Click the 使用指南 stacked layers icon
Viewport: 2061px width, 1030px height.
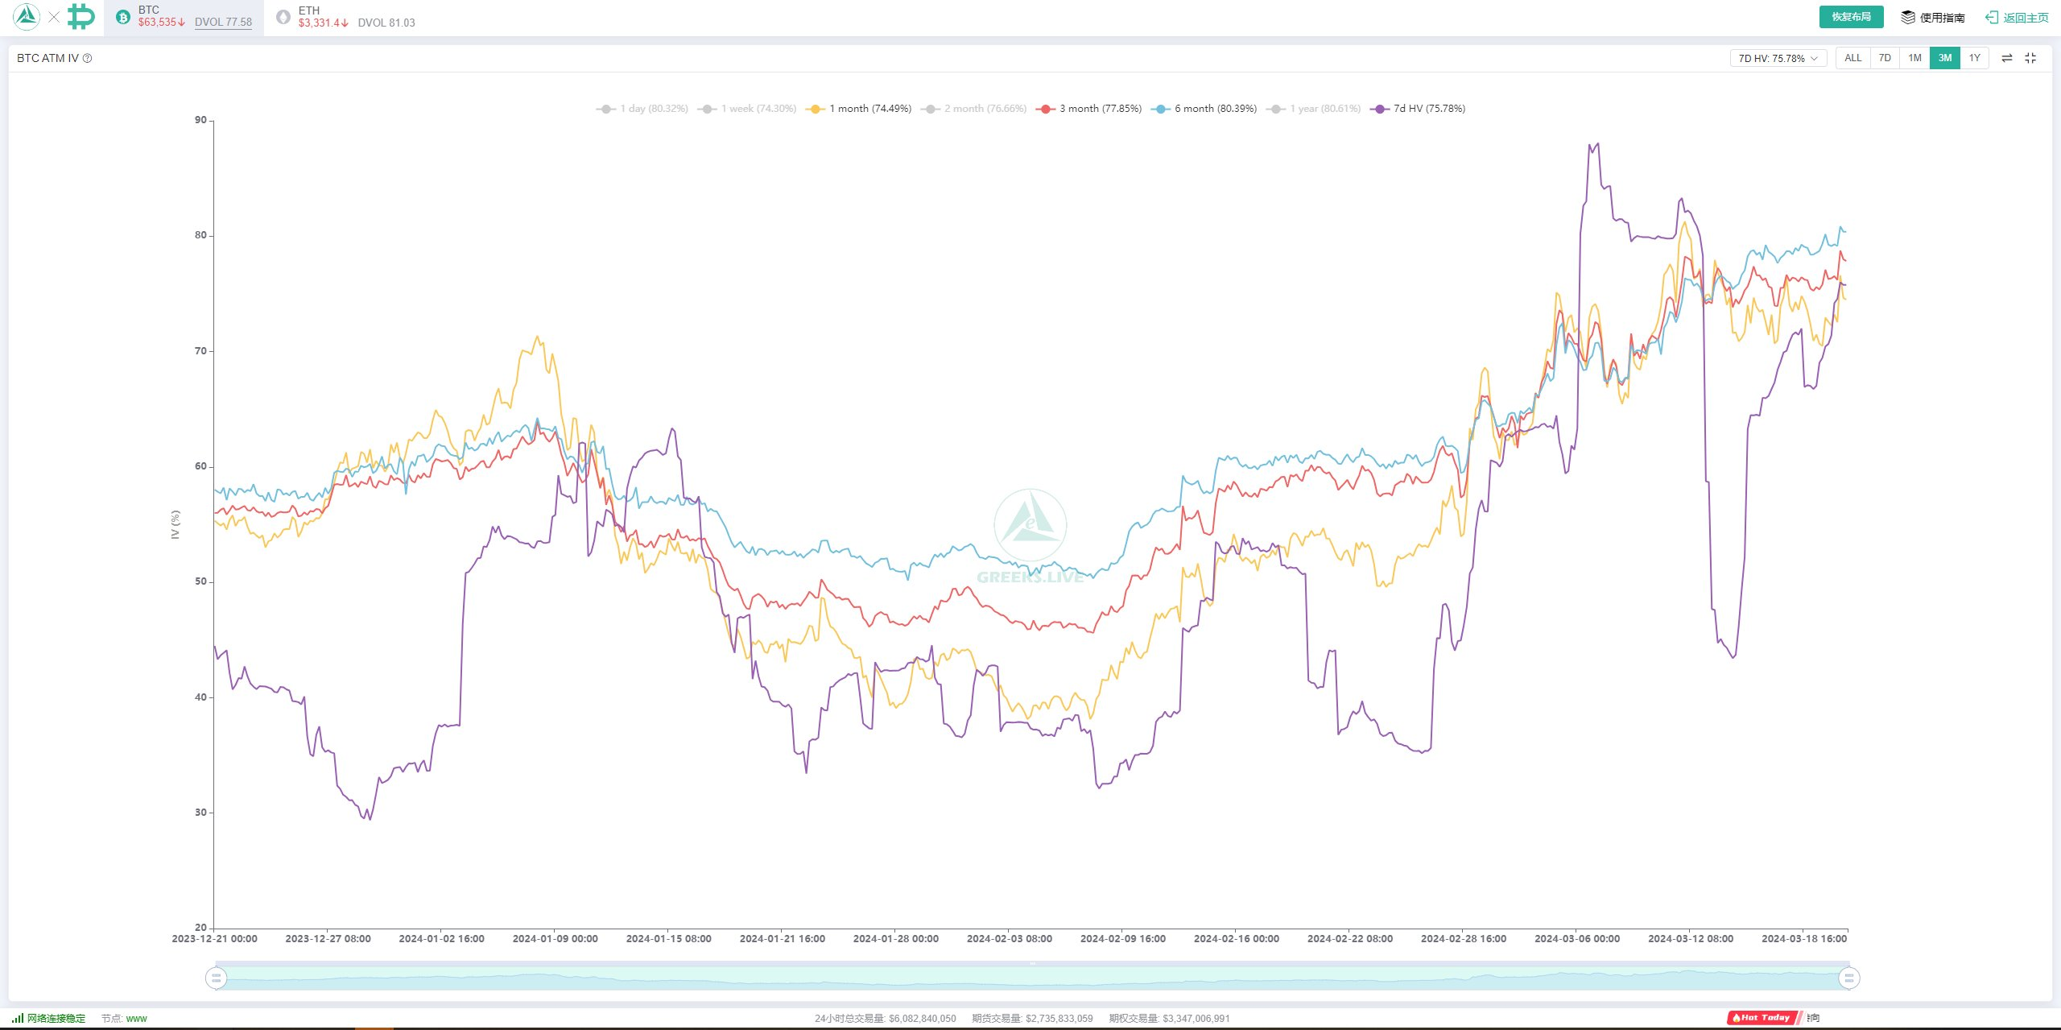tap(1908, 17)
